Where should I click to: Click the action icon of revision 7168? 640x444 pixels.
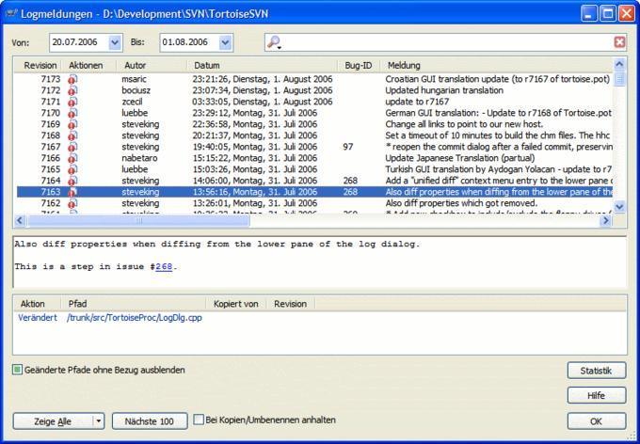coord(72,135)
